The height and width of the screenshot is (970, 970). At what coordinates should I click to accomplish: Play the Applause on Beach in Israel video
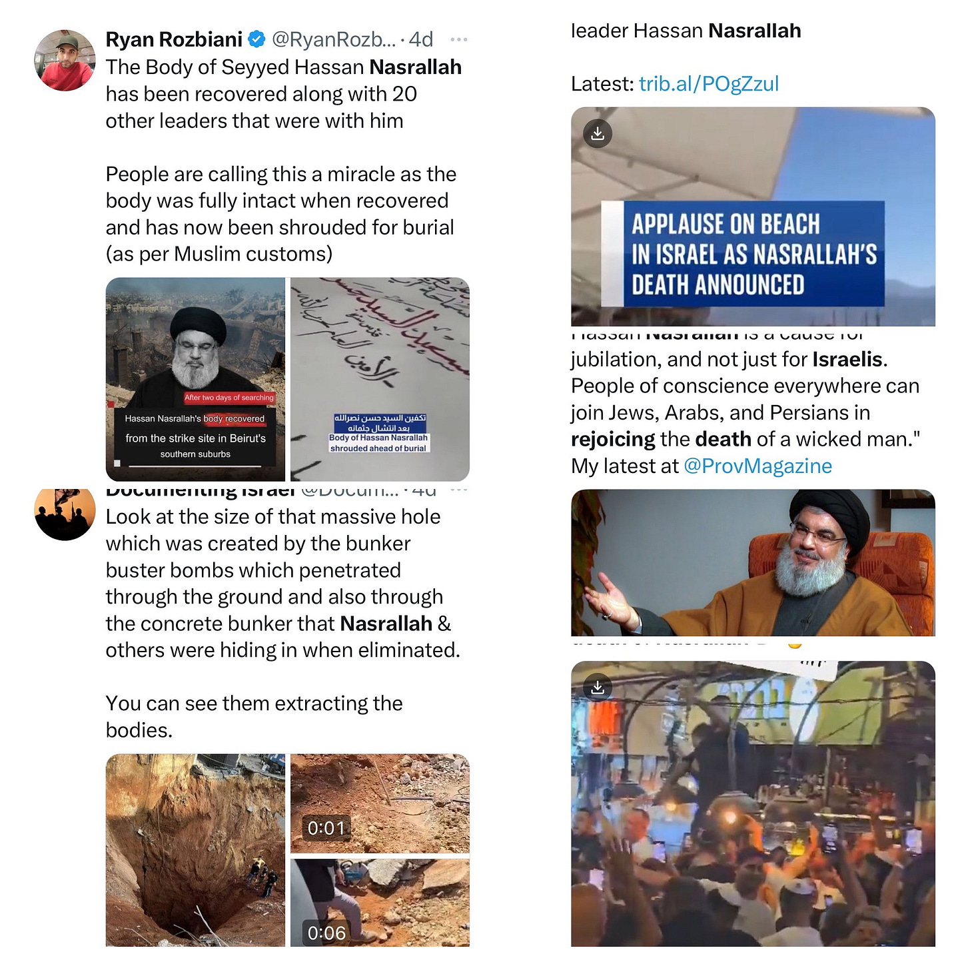753,217
